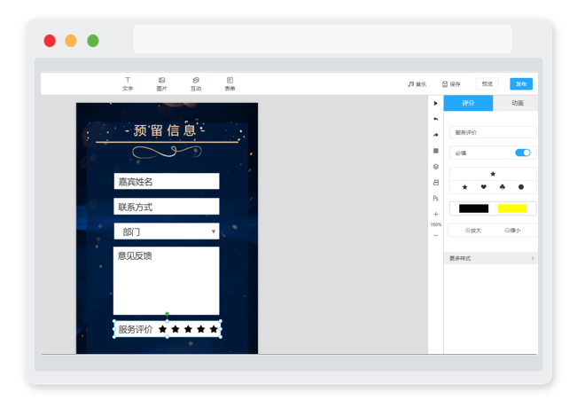Screen dimensions: 585x408
Task: Click the 服务评价 label on canvas
Action: coord(136,329)
